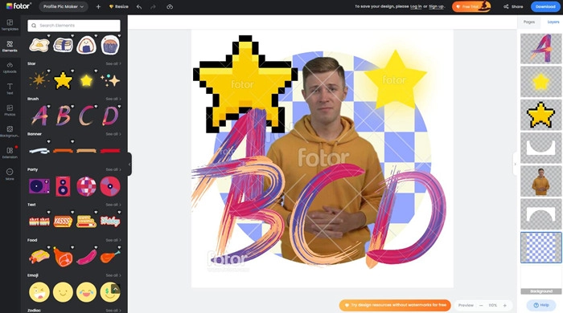Add the cupcake sticker
Image resolution: width=563 pixels, height=313 pixels.
(x=110, y=45)
